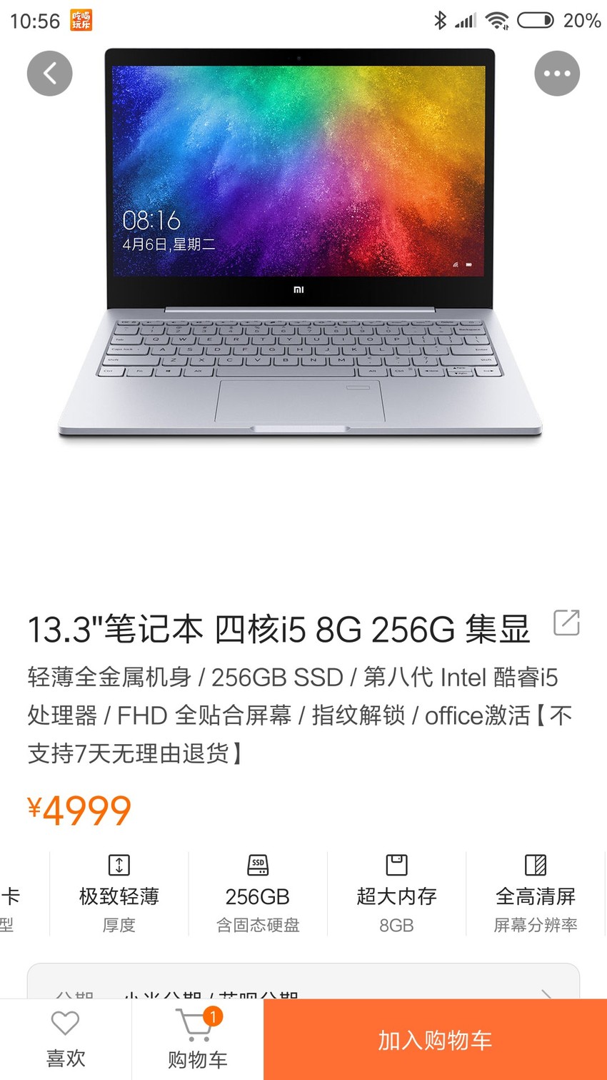Open the 购物车 shopping cart
607x1080 pixels.
pos(198,1040)
